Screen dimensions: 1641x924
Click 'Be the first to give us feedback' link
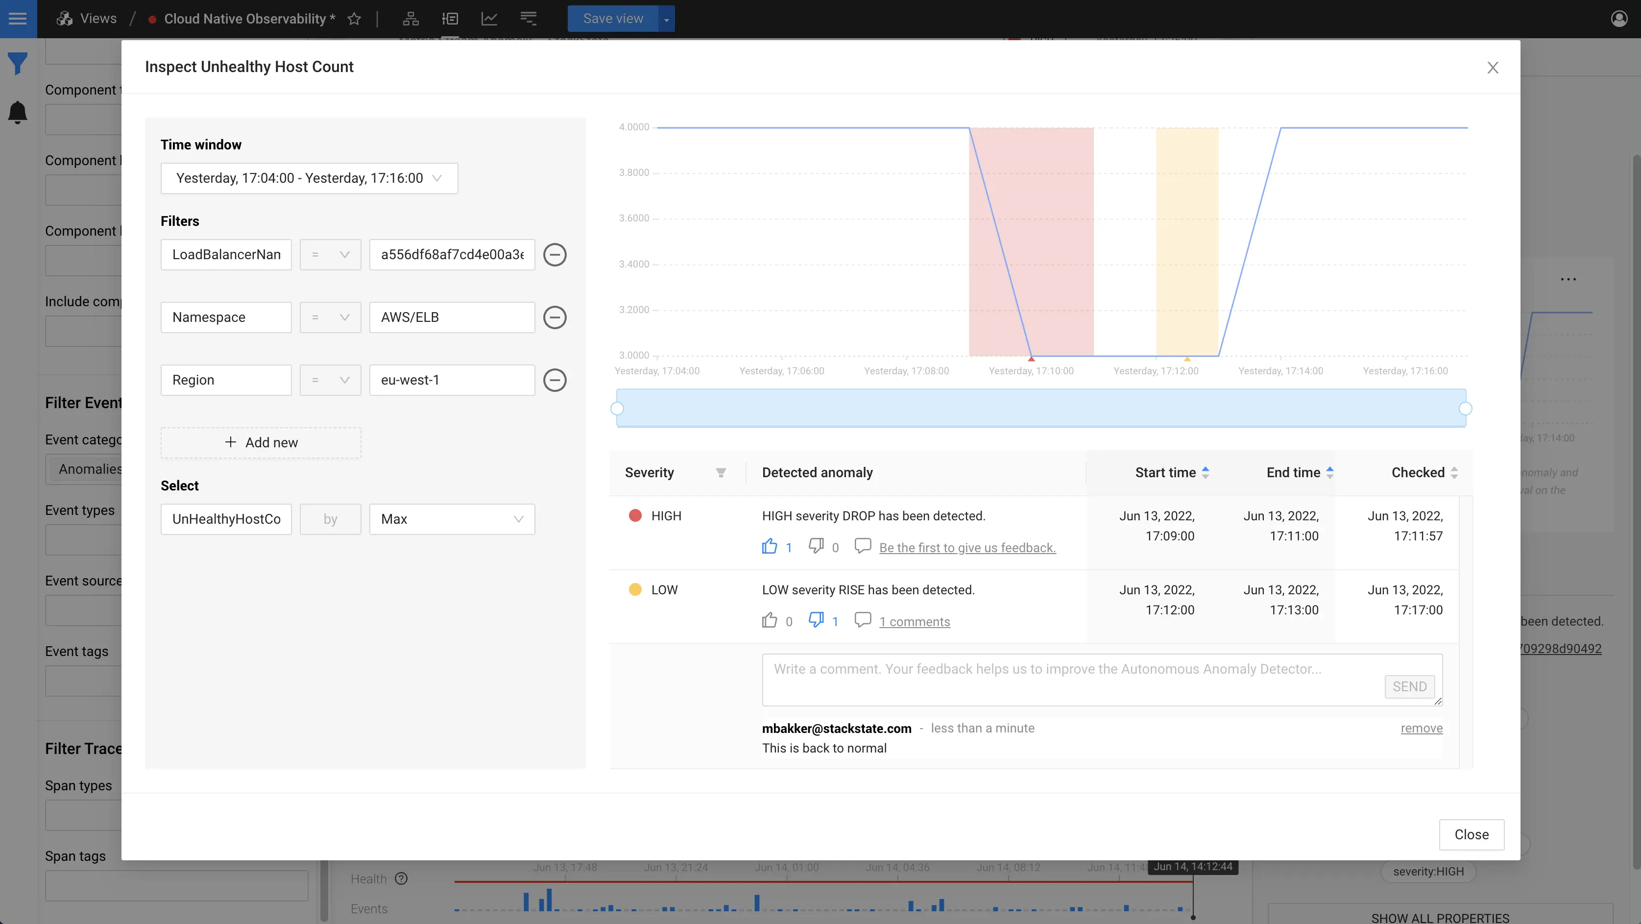tap(966, 548)
